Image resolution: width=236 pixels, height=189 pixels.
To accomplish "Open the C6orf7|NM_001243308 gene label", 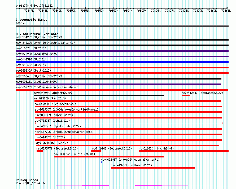I will pyautogui.click(x=31, y=183).
